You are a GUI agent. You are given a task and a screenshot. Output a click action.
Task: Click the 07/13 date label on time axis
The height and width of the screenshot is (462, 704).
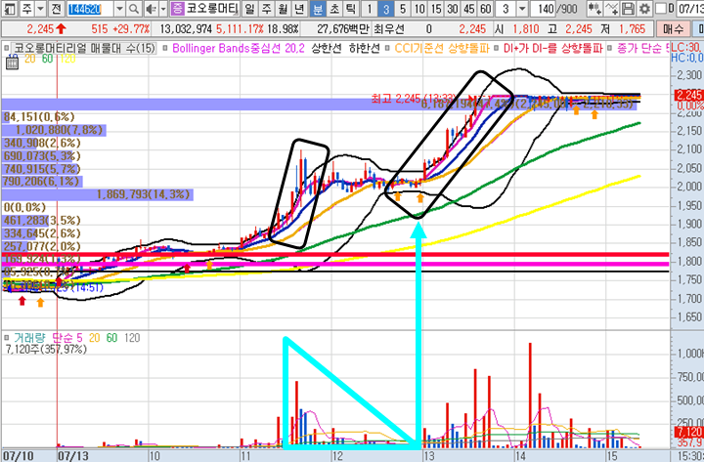click(x=72, y=456)
